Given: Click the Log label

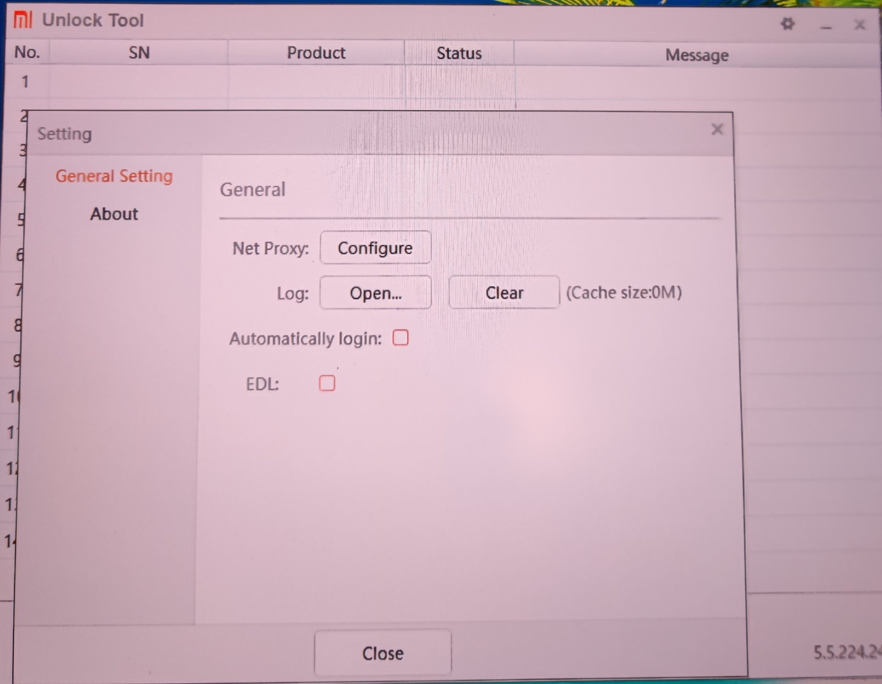Looking at the screenshot, I should pyautogui.click(x=293, y=294).
